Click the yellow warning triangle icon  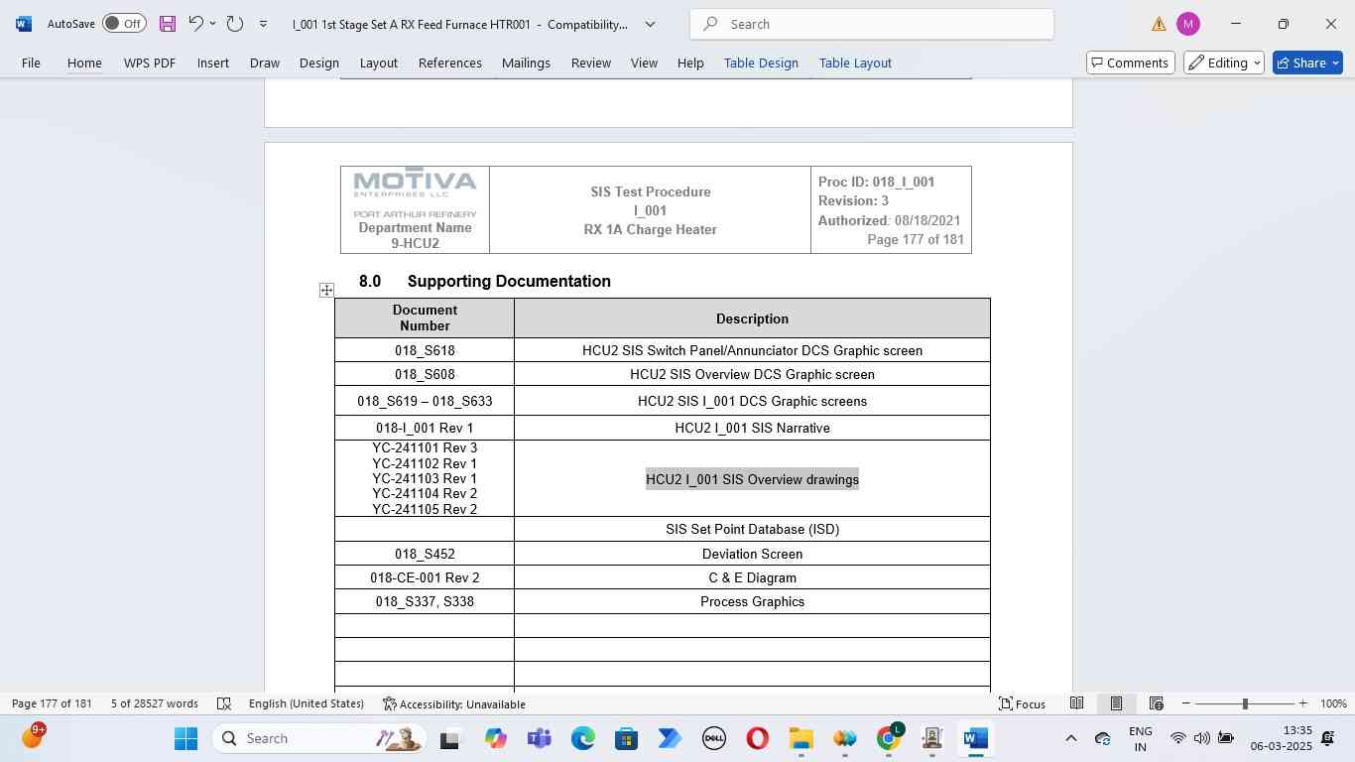click(x=1159, y=24)
